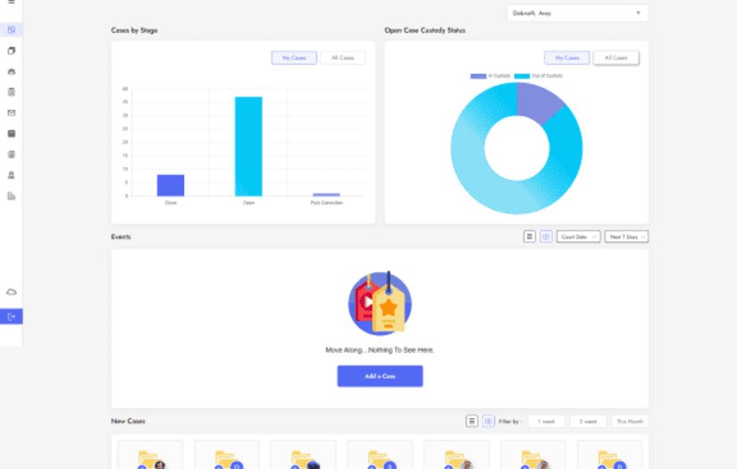Open the user name dropdown at top

pyautogui.click(x=577, y=13)
